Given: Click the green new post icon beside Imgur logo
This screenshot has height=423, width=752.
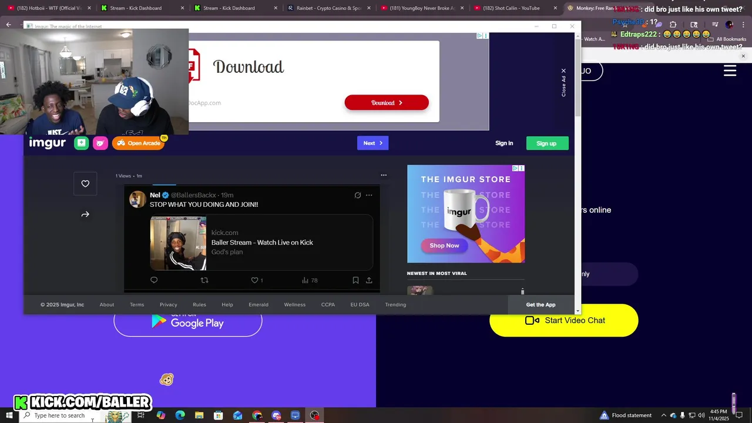Looking at the screenshot, I should (81, 143).
